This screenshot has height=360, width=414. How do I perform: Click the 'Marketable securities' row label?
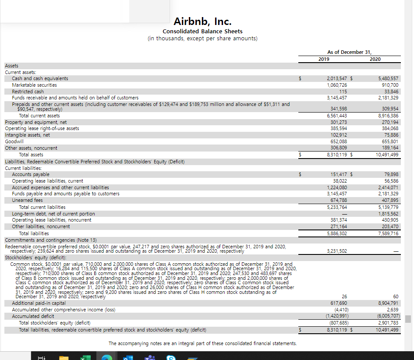pyautogui.click(x=34, y=85)
